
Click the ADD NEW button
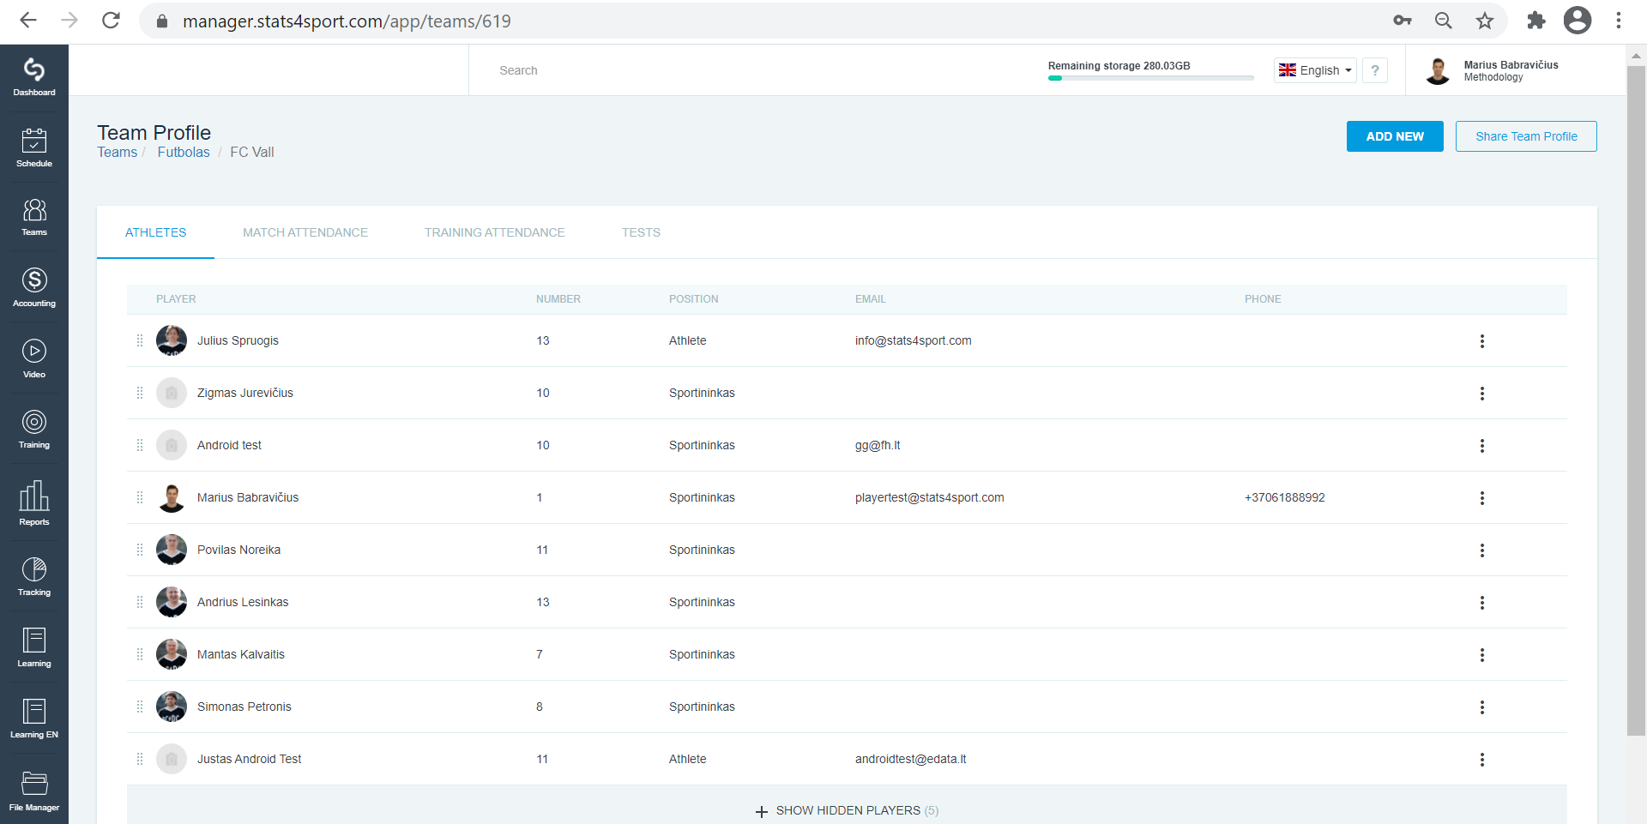pos(1395,136)
